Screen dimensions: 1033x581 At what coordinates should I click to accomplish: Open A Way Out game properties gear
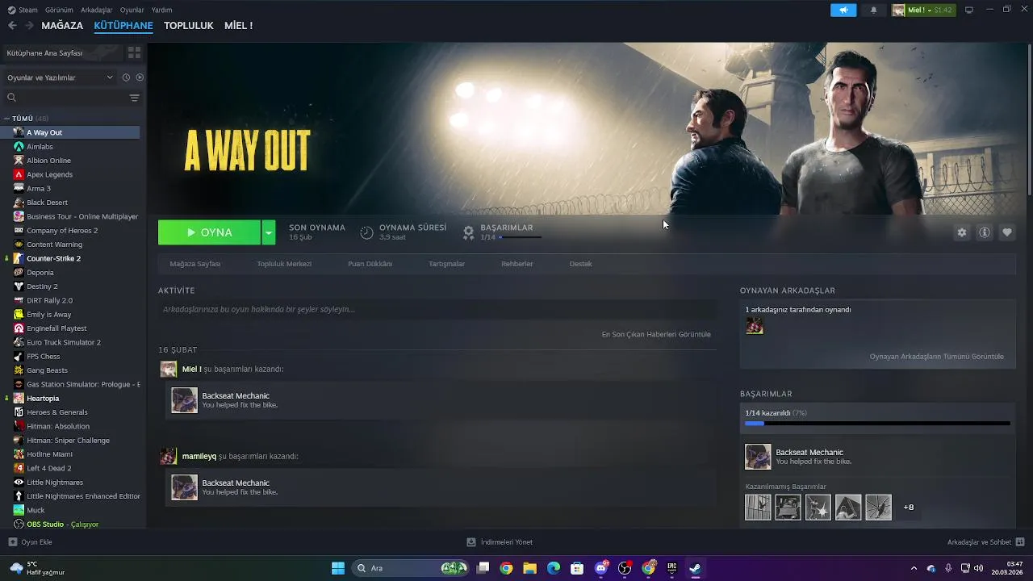click(x=961, y=232)
